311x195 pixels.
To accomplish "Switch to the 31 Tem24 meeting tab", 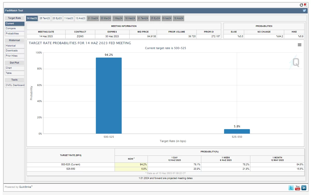I will [x=143, y=18].
